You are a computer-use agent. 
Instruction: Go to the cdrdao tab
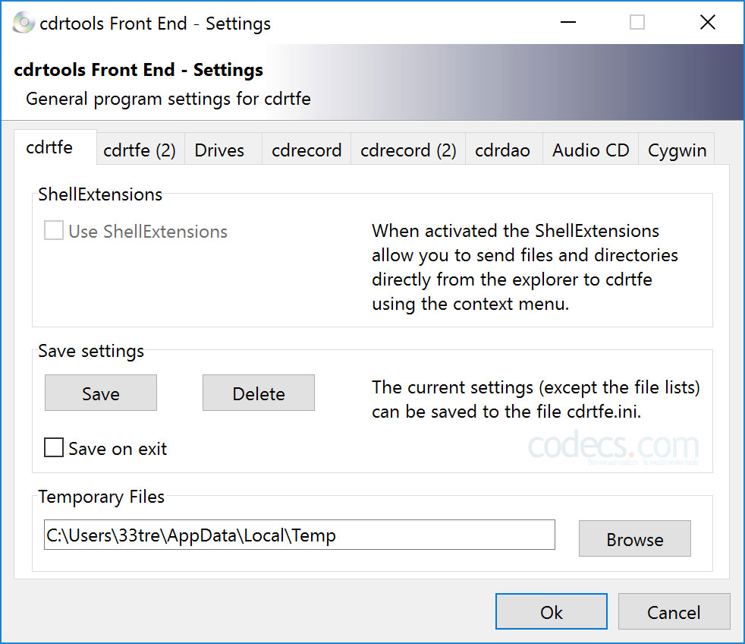[x=503, y=150]
